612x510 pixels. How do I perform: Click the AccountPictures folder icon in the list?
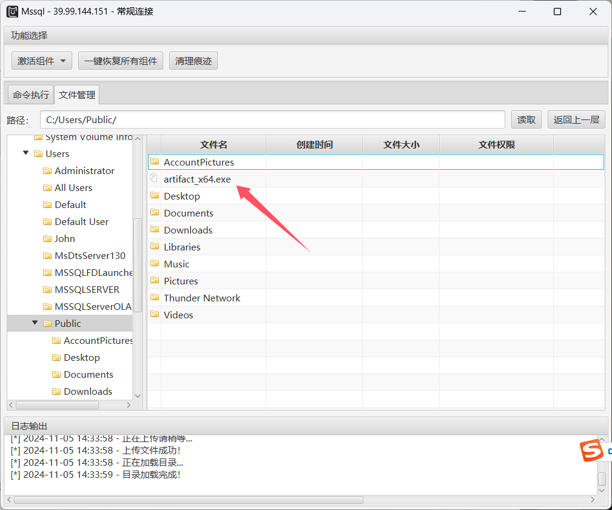[155, 161]
